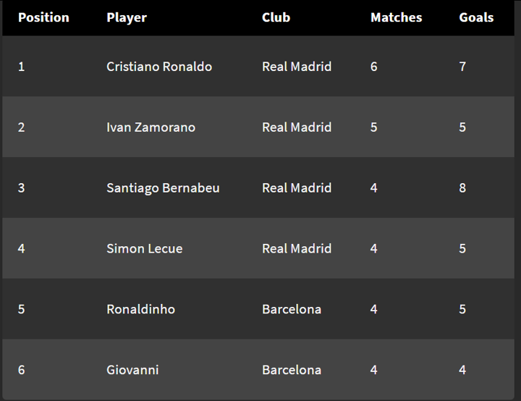Click position number 2 cell
This screenshot has height=401, width=521.
click(x=21, y=127)
